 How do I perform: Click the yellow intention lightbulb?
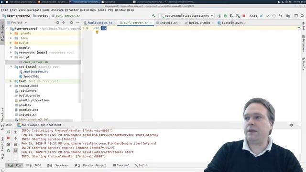pyautogui.click(x=97, y=32)
